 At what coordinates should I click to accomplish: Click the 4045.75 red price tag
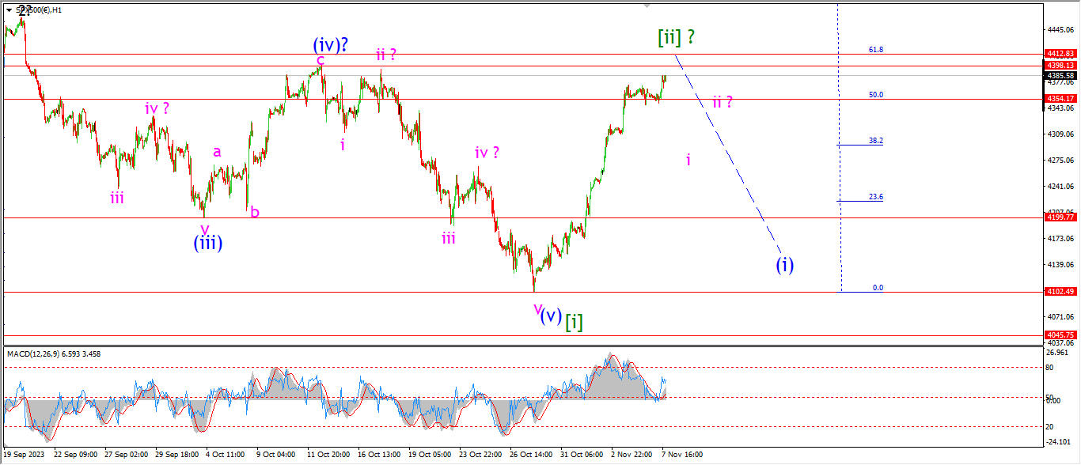[1060, 335]
